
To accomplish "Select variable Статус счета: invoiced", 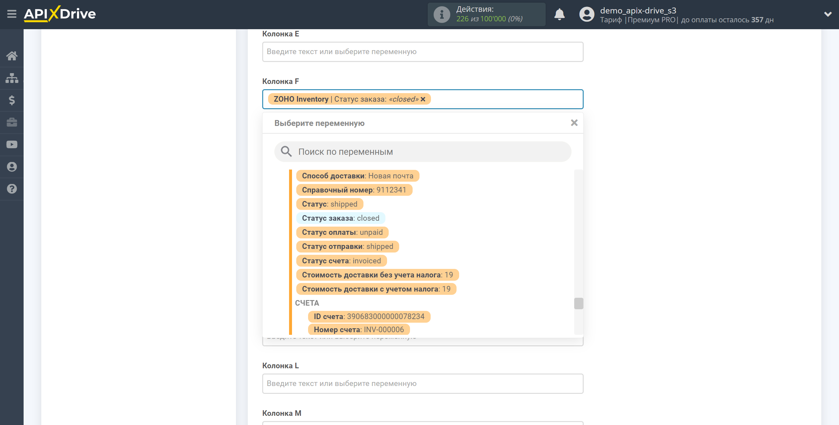I will click(341, 261).
